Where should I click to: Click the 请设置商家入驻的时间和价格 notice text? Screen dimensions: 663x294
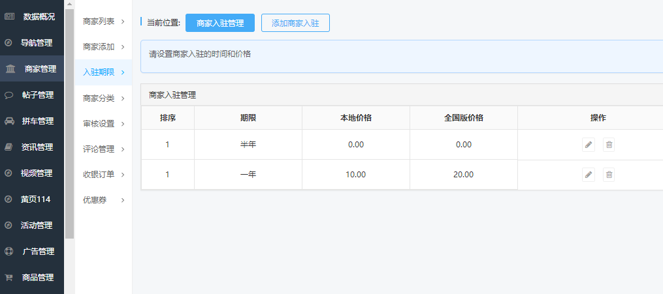click(x=200, y=54)
